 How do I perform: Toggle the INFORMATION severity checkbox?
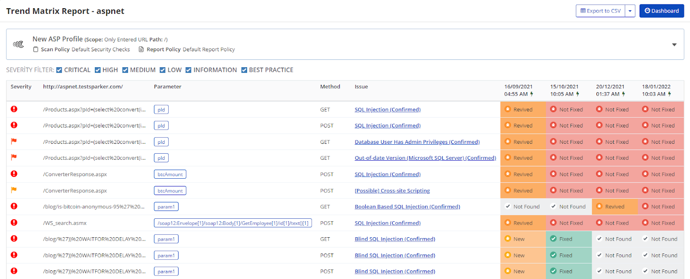(x=188, y=70)
